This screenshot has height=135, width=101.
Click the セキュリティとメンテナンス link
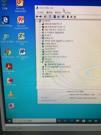[x=49, y=100]
